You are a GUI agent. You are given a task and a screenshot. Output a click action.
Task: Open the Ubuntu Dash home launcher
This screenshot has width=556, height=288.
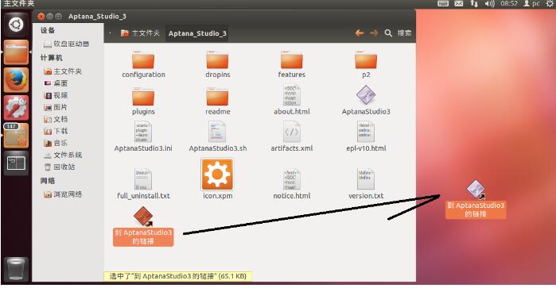[16, 25]
